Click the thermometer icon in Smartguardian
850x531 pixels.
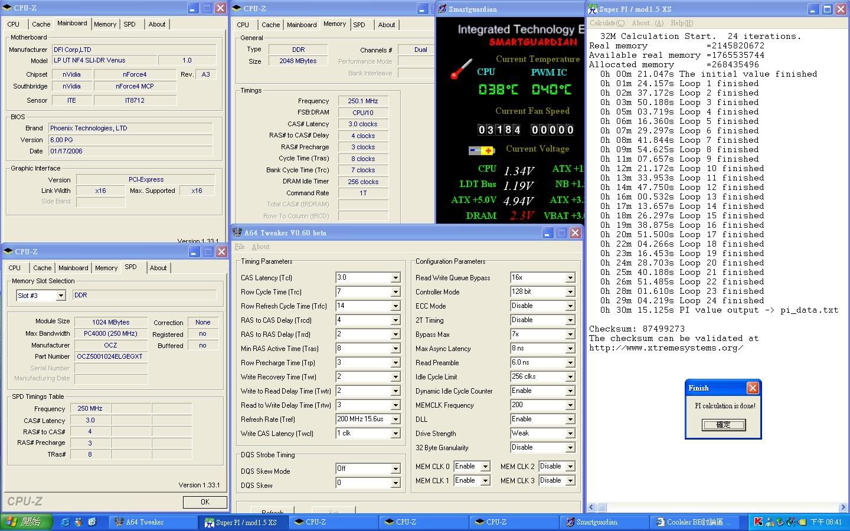click(462, 69)
